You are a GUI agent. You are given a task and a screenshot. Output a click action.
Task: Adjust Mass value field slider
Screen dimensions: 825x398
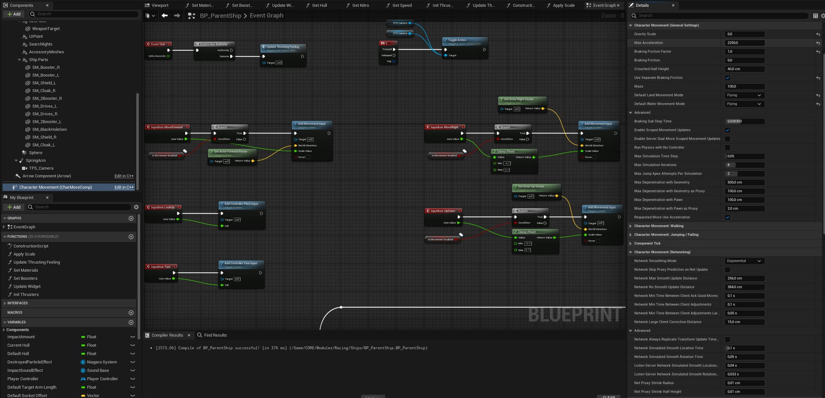click(x=744, y=87)
